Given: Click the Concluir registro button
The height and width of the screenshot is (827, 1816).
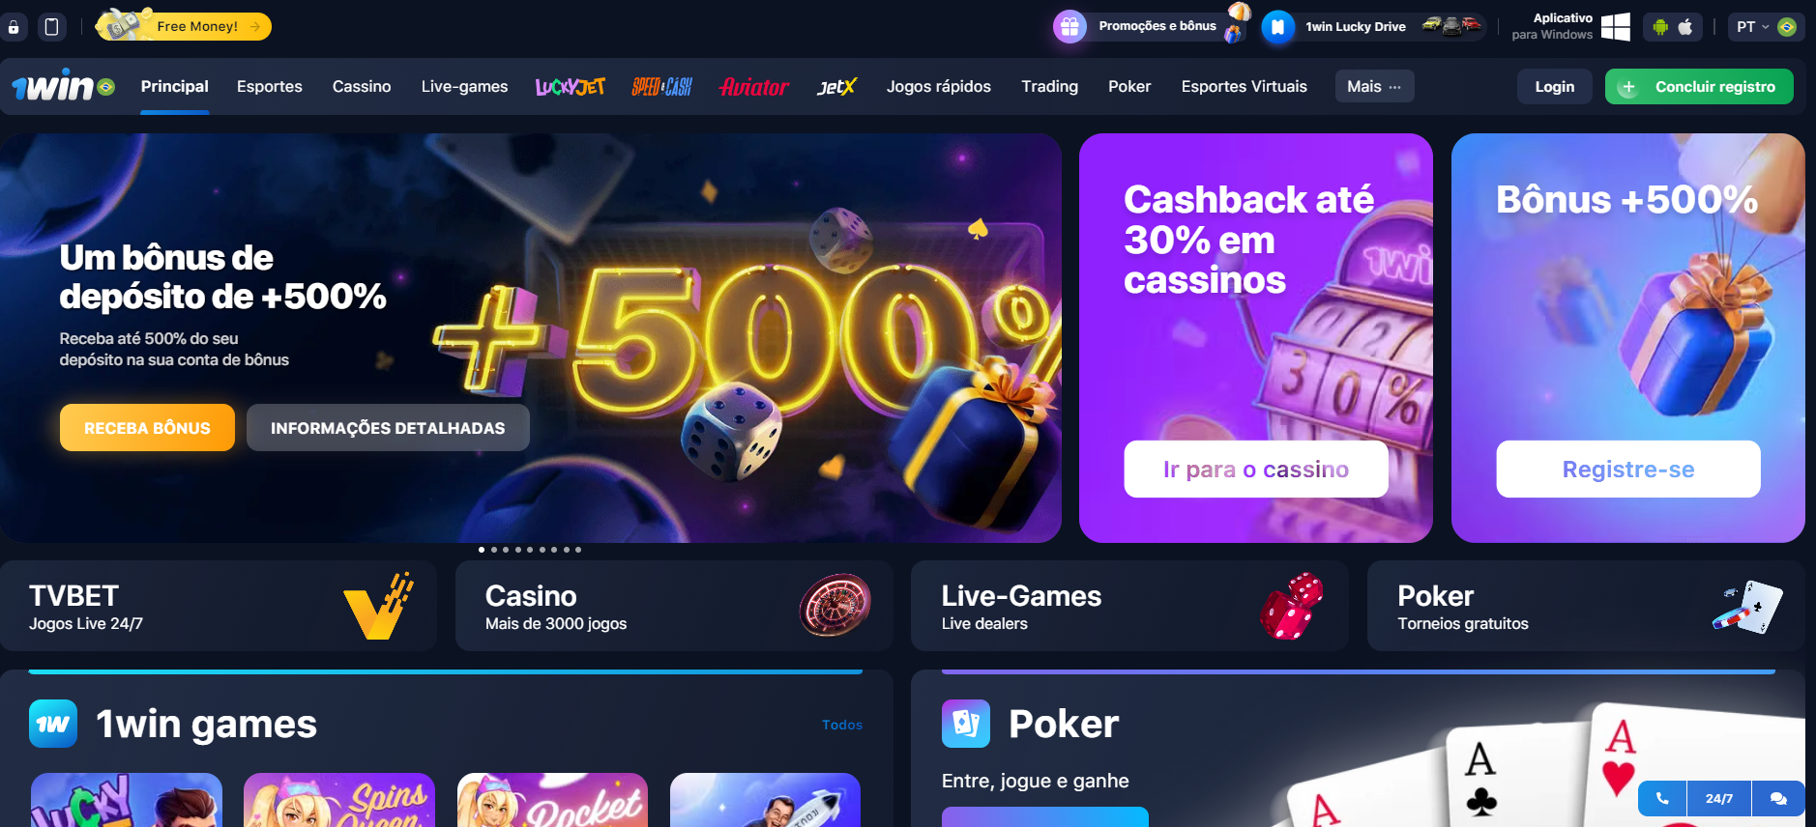Looking at the screenshot, I should click(1699, 86).
